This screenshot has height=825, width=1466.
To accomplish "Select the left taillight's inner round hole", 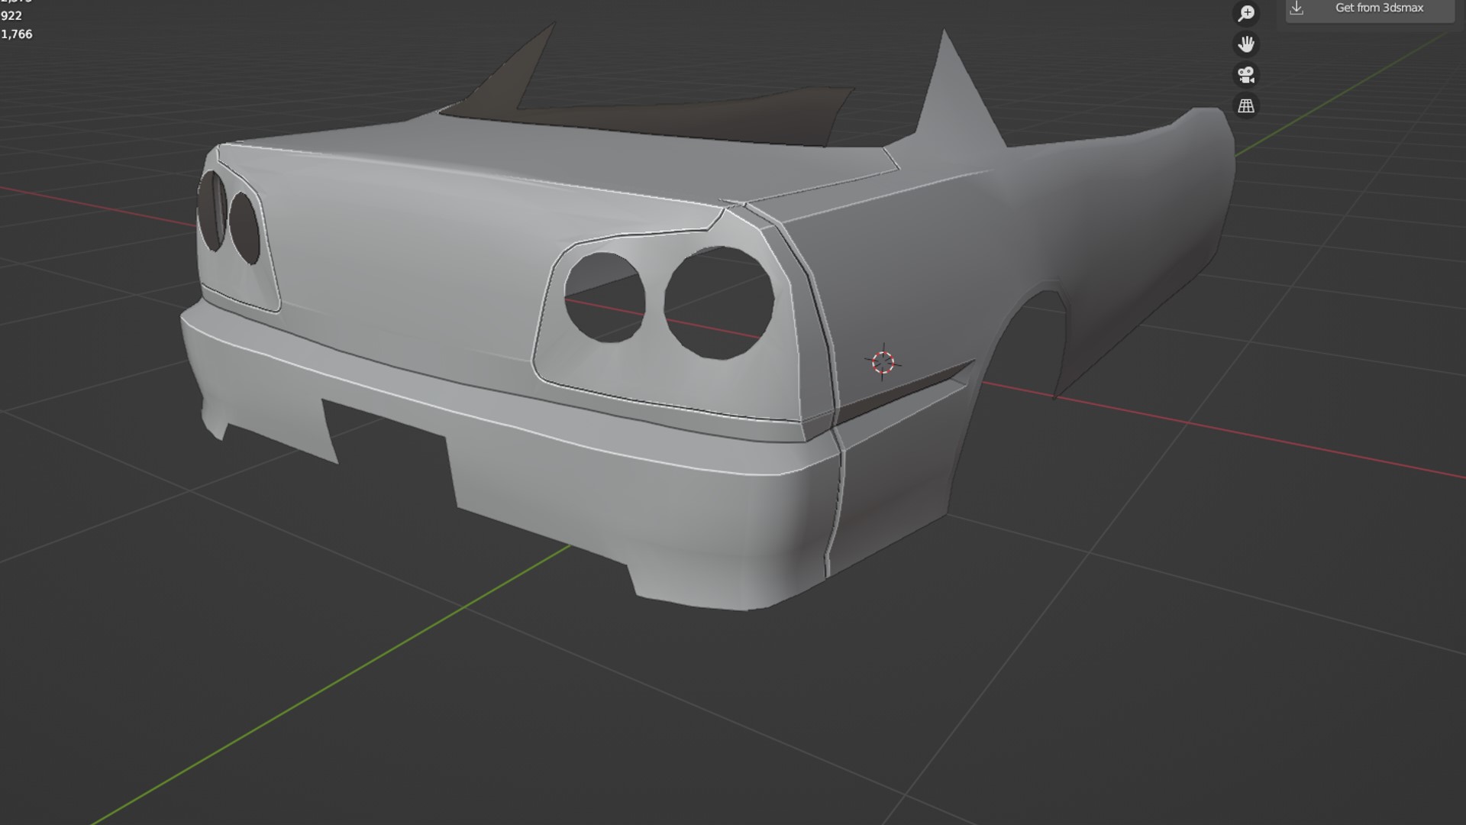I will coord(244,227).
